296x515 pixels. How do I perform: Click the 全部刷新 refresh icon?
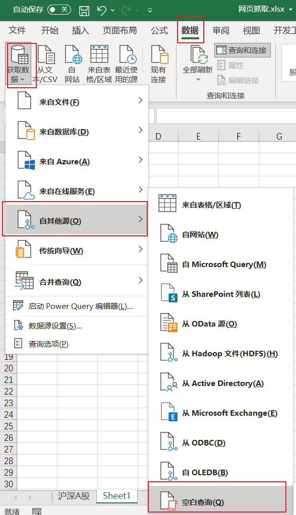[198, 63]
